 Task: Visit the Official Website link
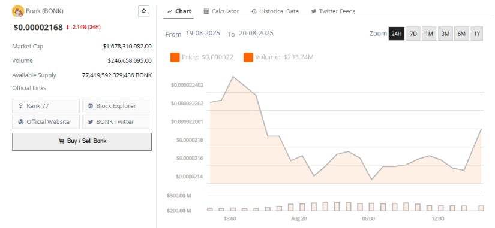click(x=46, y=121)
